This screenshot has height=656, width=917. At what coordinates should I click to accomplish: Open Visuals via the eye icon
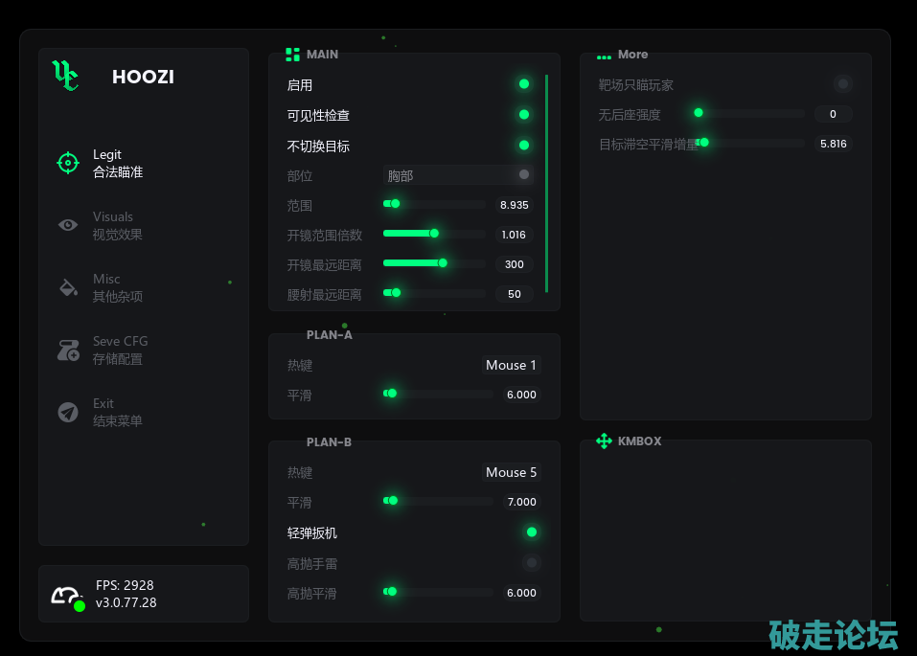click(x=68, y=225)
